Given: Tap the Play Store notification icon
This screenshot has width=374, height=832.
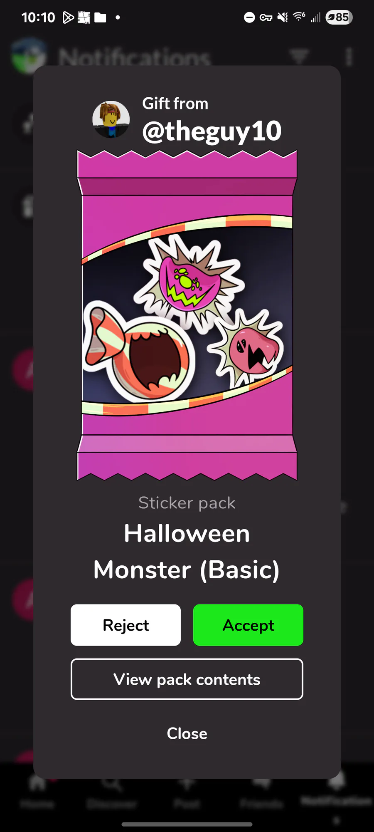Looking at the screenshot, I should pyautogui.click(x=68, y=17).
